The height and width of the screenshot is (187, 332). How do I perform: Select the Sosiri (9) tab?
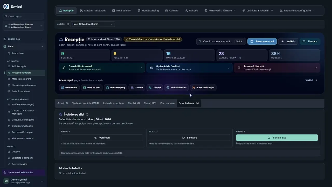click(63, 103)
